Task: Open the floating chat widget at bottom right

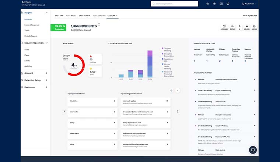Action: point(253,149)
